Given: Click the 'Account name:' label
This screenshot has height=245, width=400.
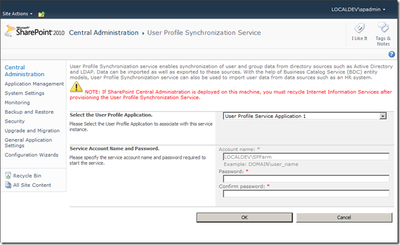Looking at the screenshot, I should pyautogui.click(x=237, y=149).
